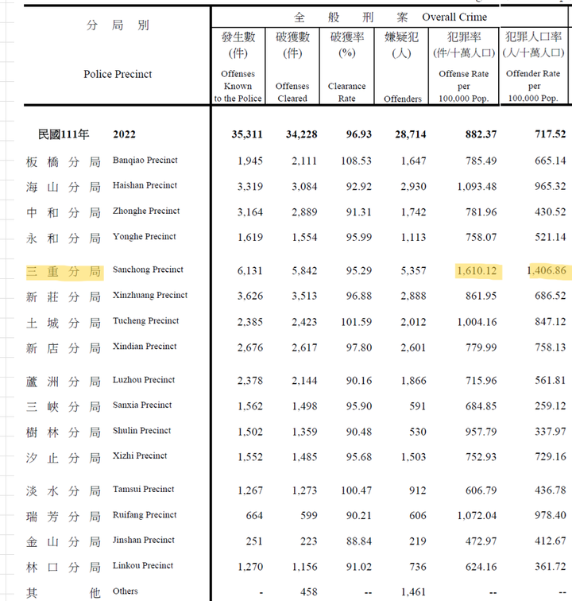The height and width of the screenshot is (601, 572).
Task: Select Sanchong offenders value 5,357
Action: coord(413,271)
